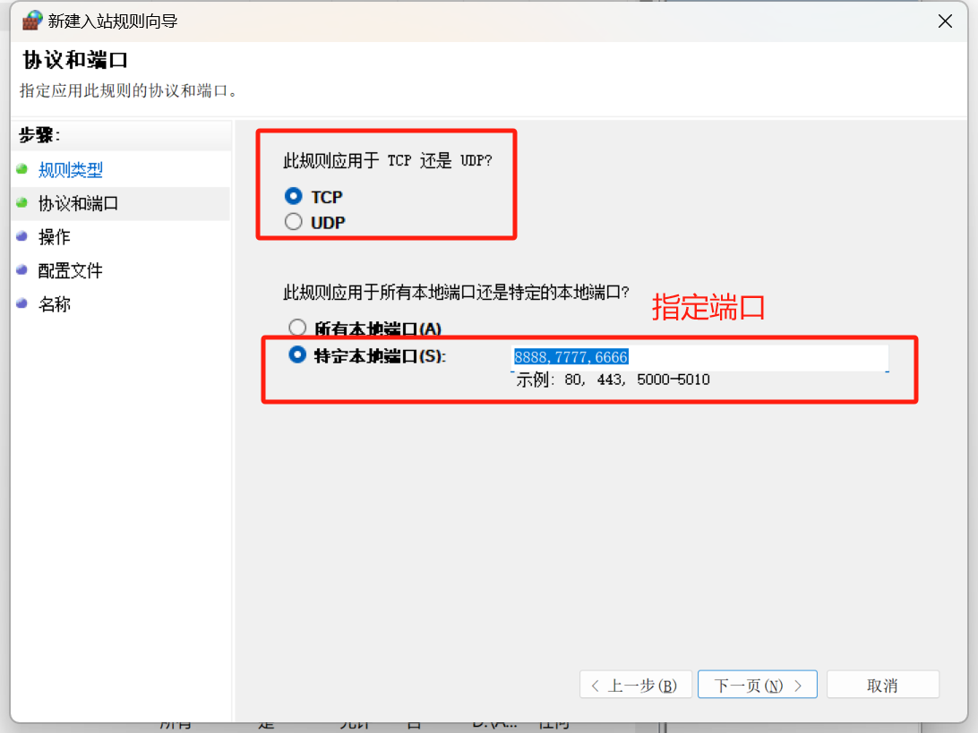Click the 上一步 button
978x733 pixels.
click(x=636, y=684)
